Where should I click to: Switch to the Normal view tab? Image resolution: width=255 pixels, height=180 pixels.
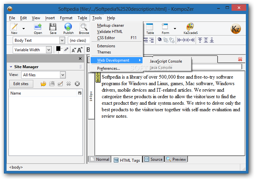[100, 159]
